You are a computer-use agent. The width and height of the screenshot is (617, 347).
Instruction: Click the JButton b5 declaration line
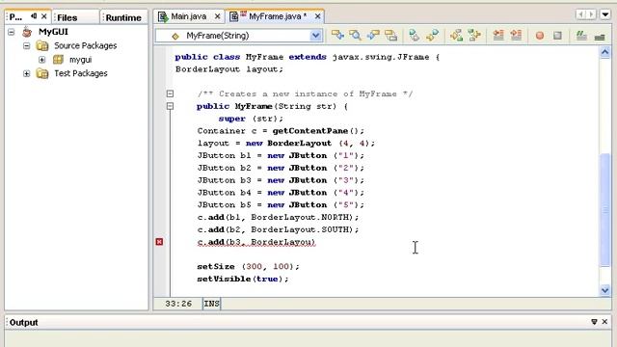281,205
